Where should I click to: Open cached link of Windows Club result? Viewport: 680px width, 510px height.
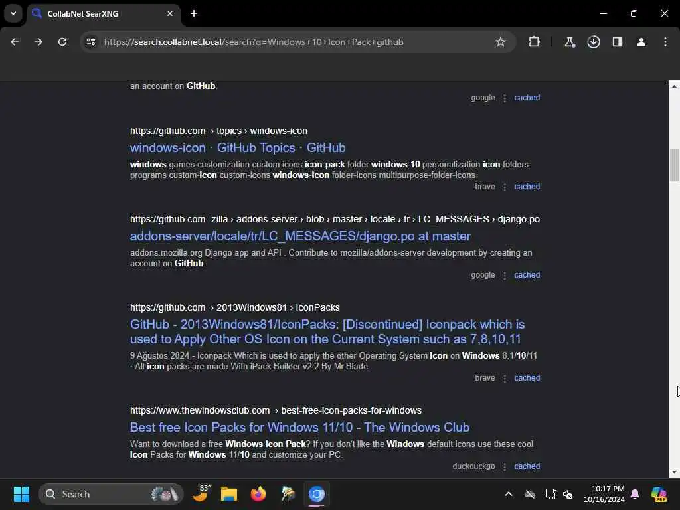pyautogui.click(x=527, y=466)
